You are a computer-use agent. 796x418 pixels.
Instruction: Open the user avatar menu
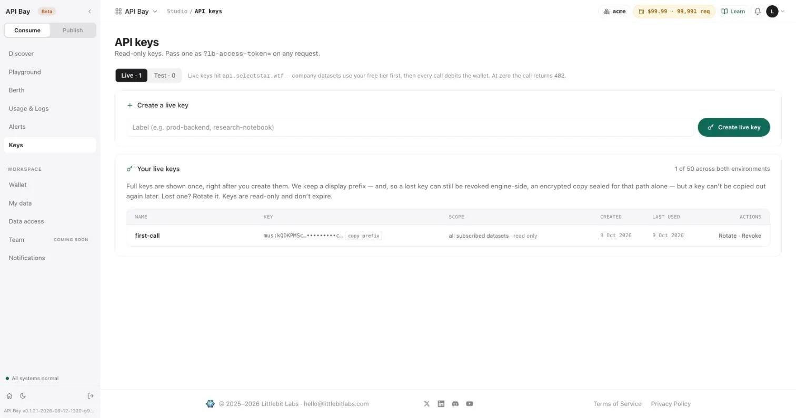pyautogui.click(x=772, y=12)
